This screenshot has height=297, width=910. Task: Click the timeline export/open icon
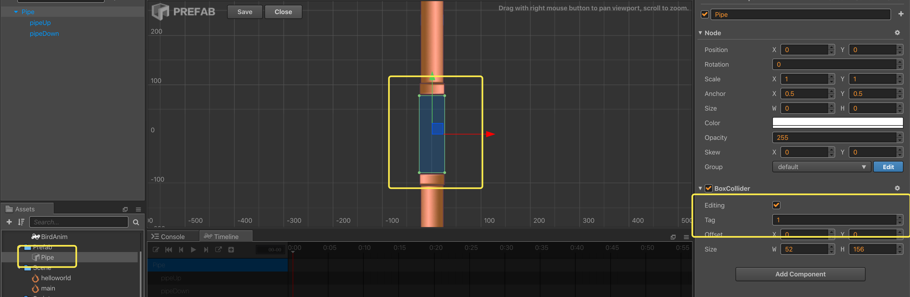tap(218, 250)
